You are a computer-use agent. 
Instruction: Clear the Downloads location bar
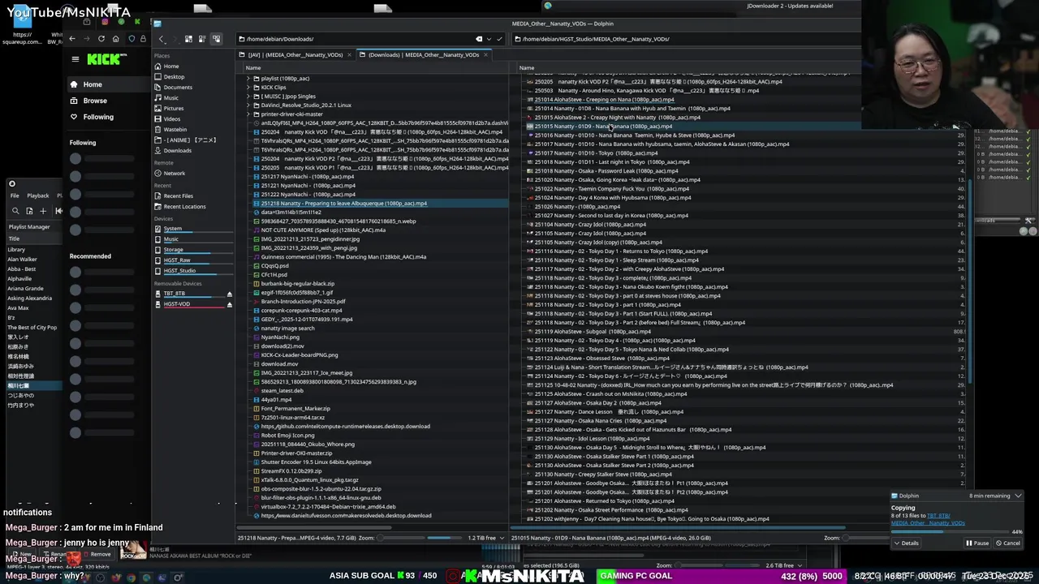point(479,39)
